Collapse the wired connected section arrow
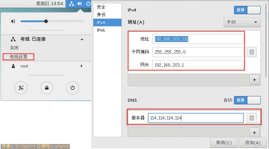269x149 pixels. tap(82, 40)
